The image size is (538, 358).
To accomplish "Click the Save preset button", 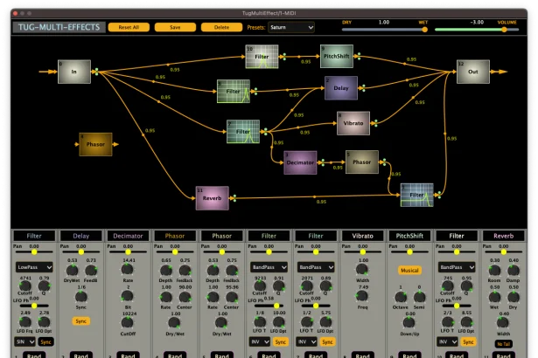I will pos(175,27).
